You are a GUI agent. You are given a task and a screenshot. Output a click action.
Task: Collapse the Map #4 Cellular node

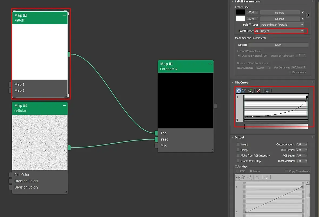[x=64, y=106]
